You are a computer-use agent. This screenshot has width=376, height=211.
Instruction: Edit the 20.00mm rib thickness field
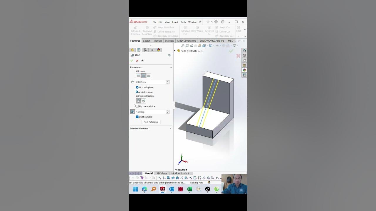click(x=151, y=82)
